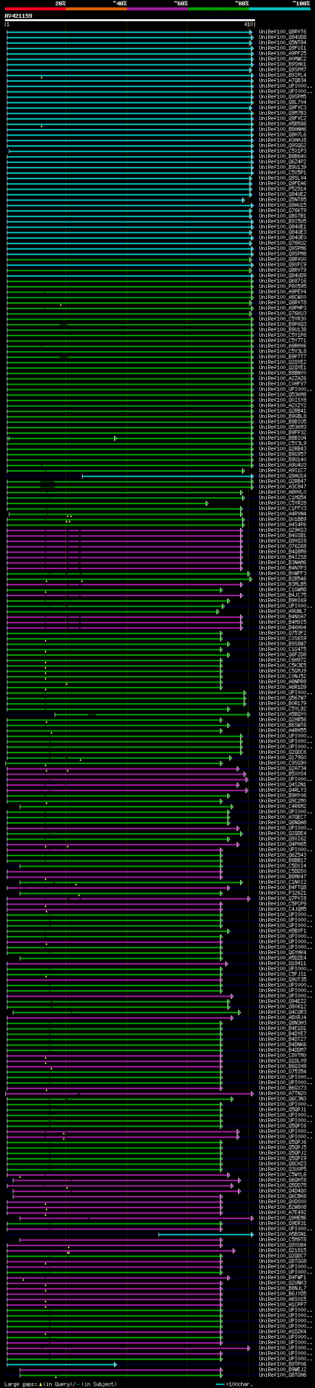Select hit label UniRef100_Q2RB47
The height and width of the screenshot is (1388, 315).
[x=283, y=481]
